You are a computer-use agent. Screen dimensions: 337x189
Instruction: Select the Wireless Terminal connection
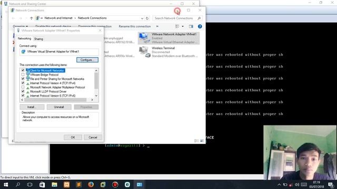(168, 52)
